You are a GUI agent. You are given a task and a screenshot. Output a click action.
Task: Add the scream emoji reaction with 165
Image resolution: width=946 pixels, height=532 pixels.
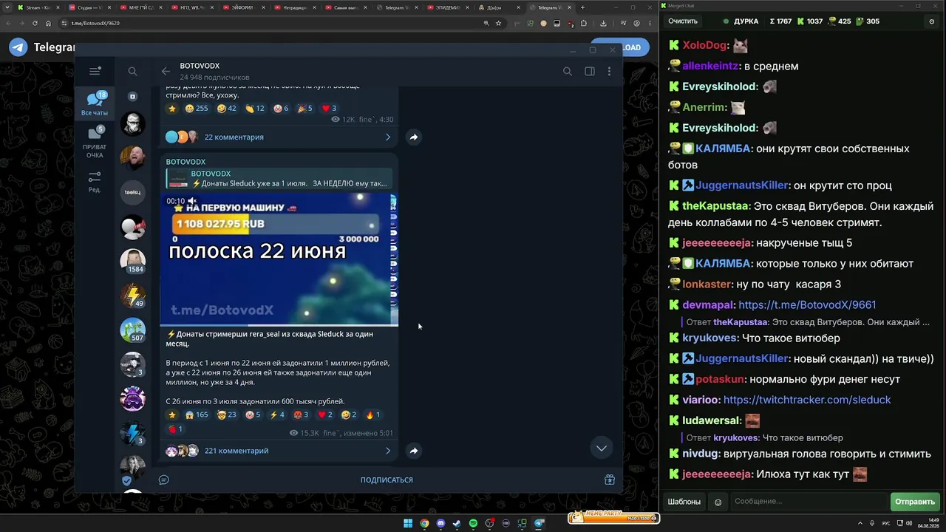197,415
